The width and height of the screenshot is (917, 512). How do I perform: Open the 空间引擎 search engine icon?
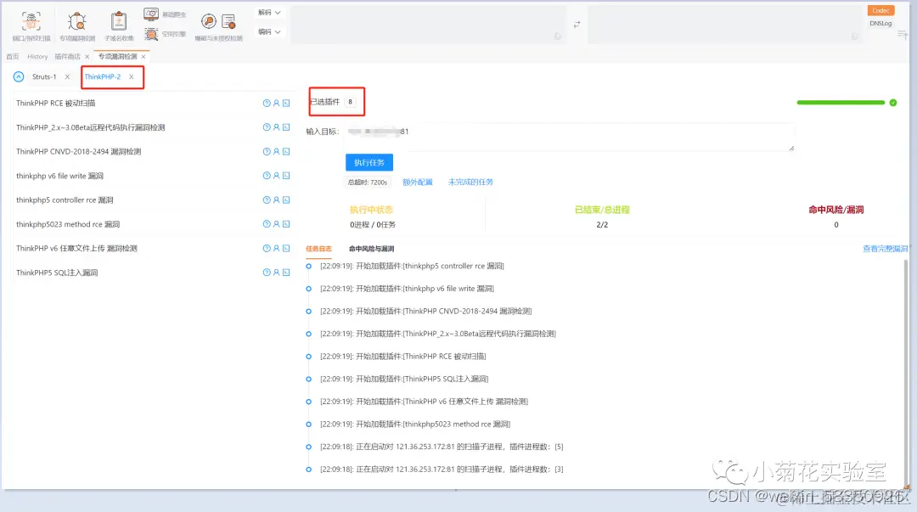(x=151, y=34)
